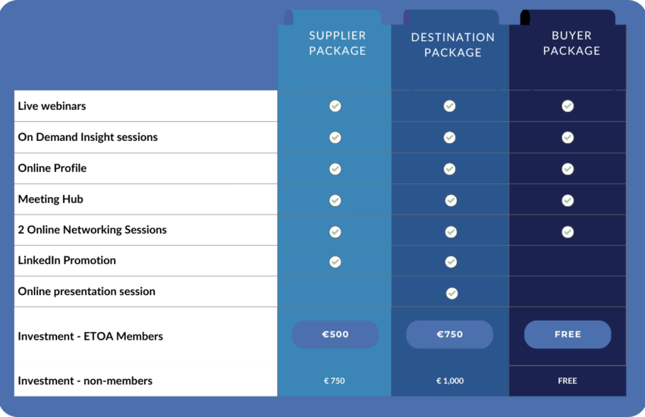The height and width of the screenshot is (417, 645).
Task: Click Destination checkmark for Live webinars
Action: (450, 106)
